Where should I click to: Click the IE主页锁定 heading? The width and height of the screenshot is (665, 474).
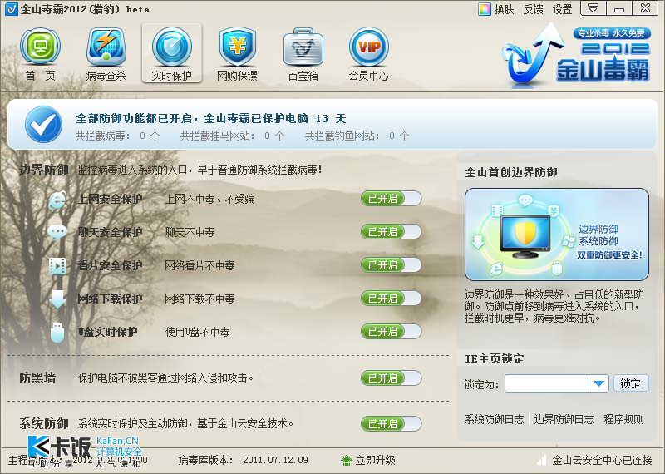click(495, 359)
